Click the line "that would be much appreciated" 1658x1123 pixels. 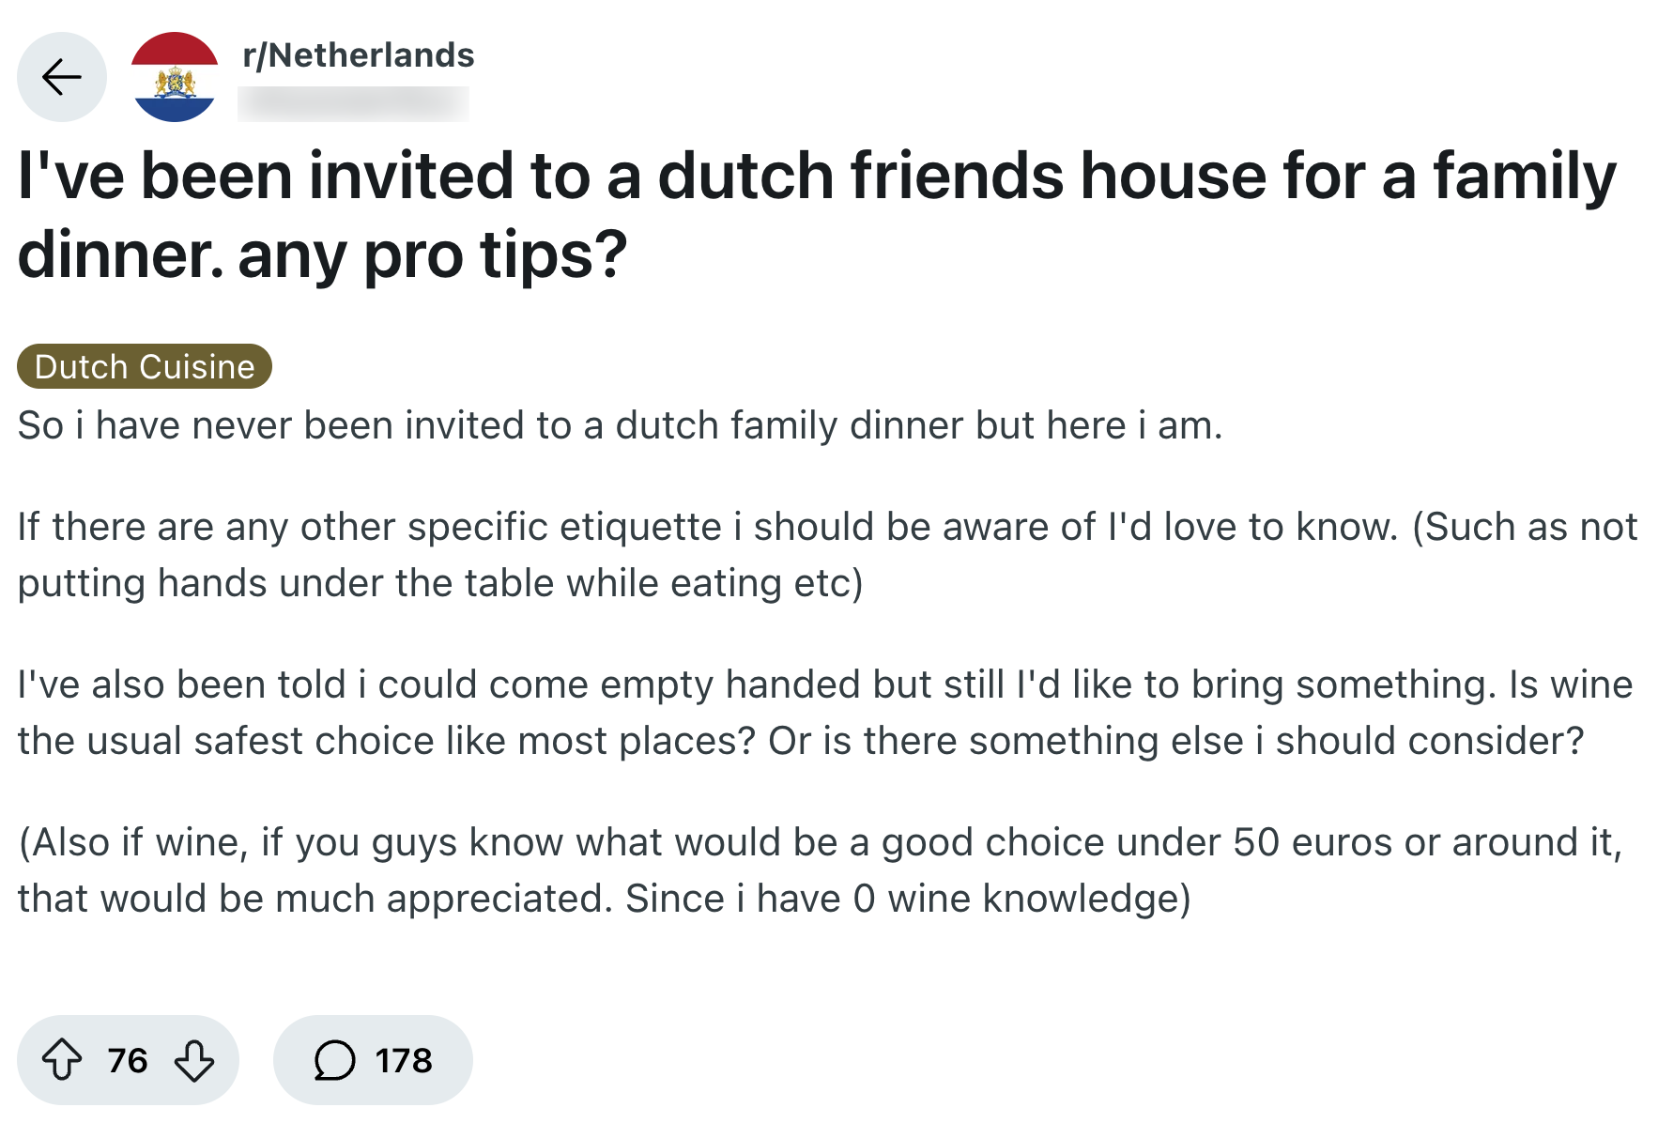604,899
